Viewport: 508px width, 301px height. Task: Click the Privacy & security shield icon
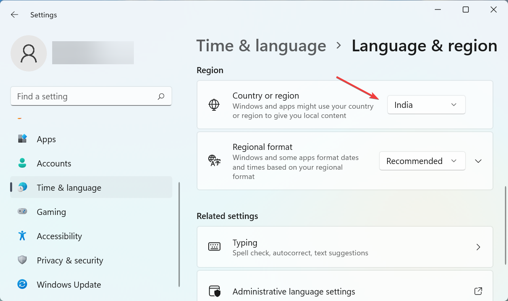click(22, 260)
